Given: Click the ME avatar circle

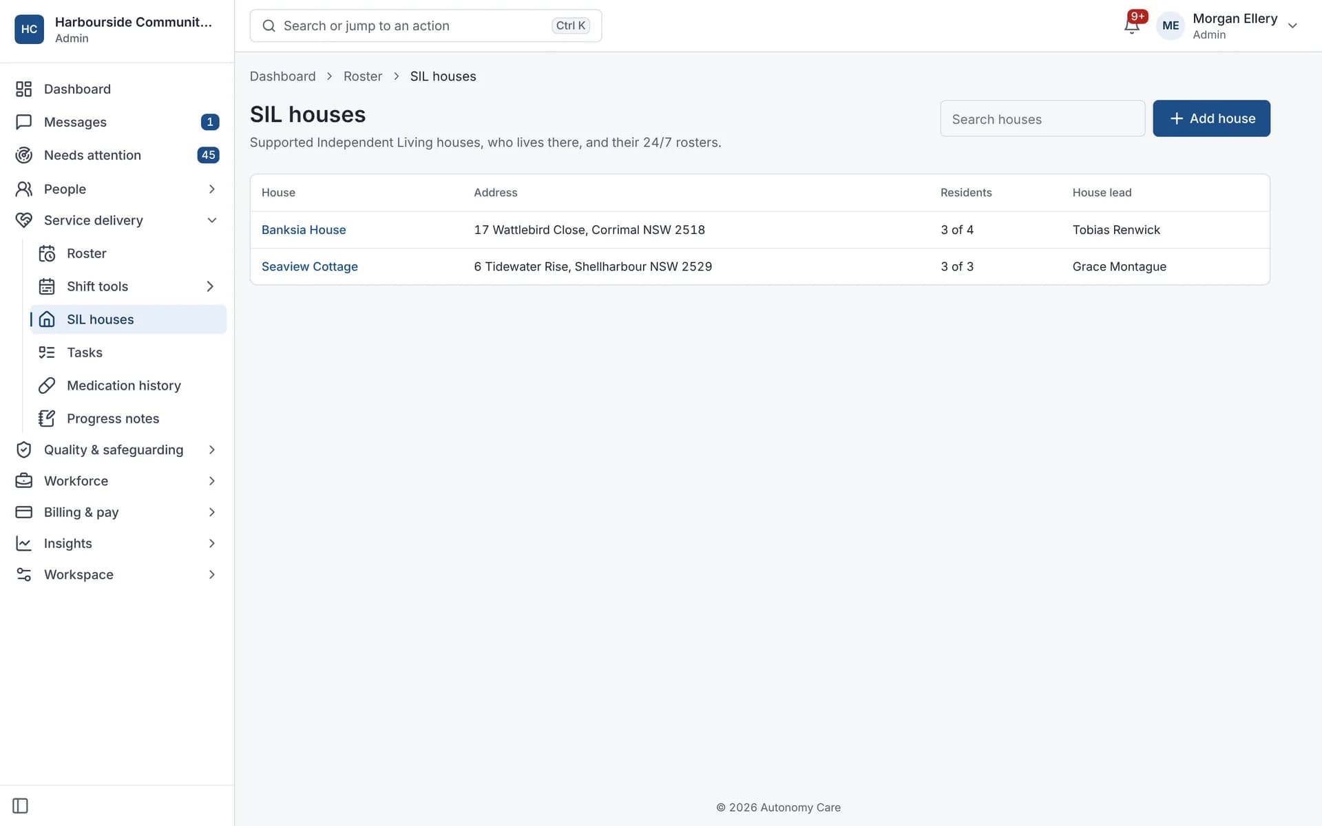Looking at the screenshot, I should [x=1171, y=25].
